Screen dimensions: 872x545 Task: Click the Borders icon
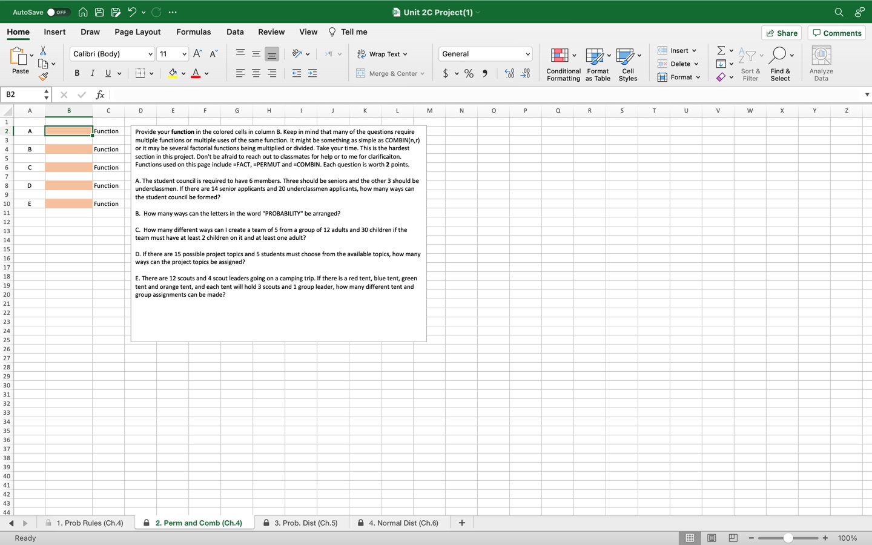click(x=140, y=73)
